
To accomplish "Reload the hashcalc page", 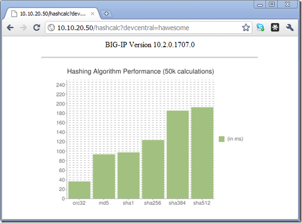I will pos(37,28).
